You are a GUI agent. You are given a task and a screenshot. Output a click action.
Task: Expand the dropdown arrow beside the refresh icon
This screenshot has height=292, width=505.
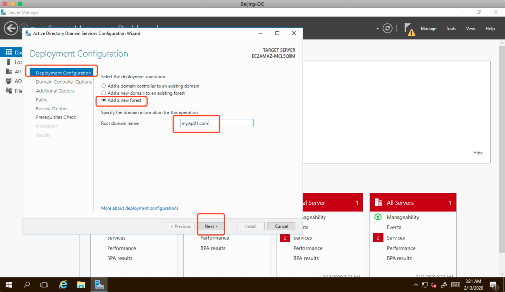click(378, 29)
